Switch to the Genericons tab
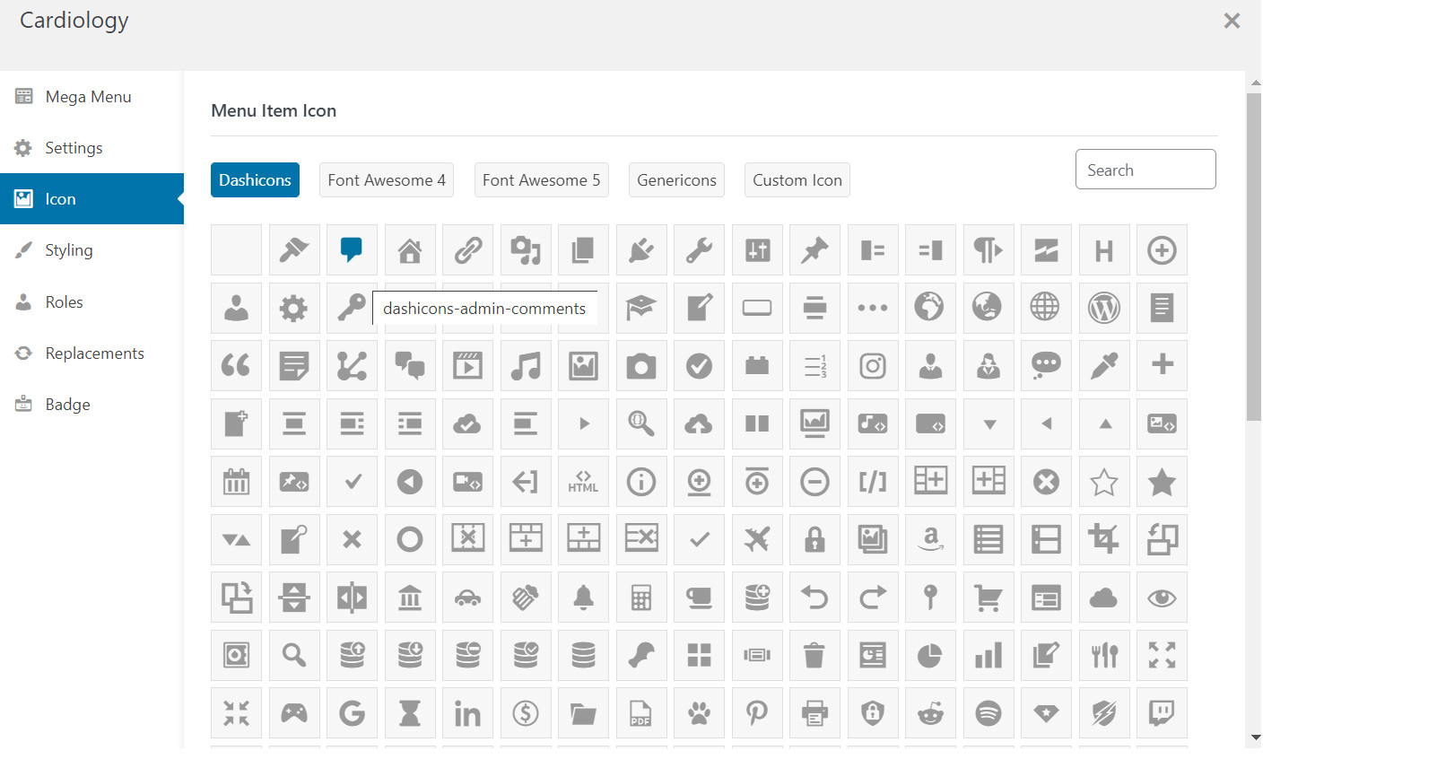Screen dimensions: 1437x768 (676, 179)
